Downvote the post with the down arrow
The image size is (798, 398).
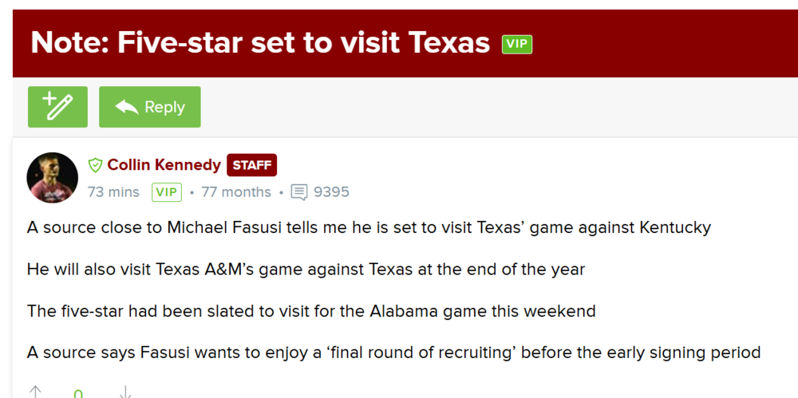(x=124, y=392)
